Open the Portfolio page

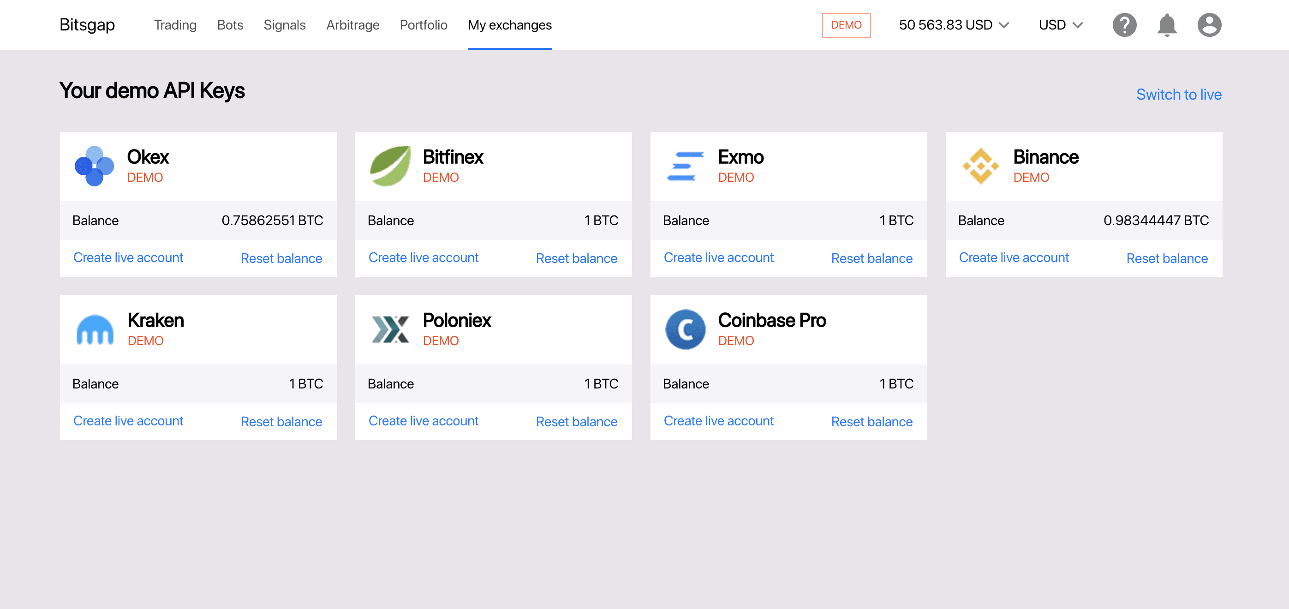pos(424,24)
